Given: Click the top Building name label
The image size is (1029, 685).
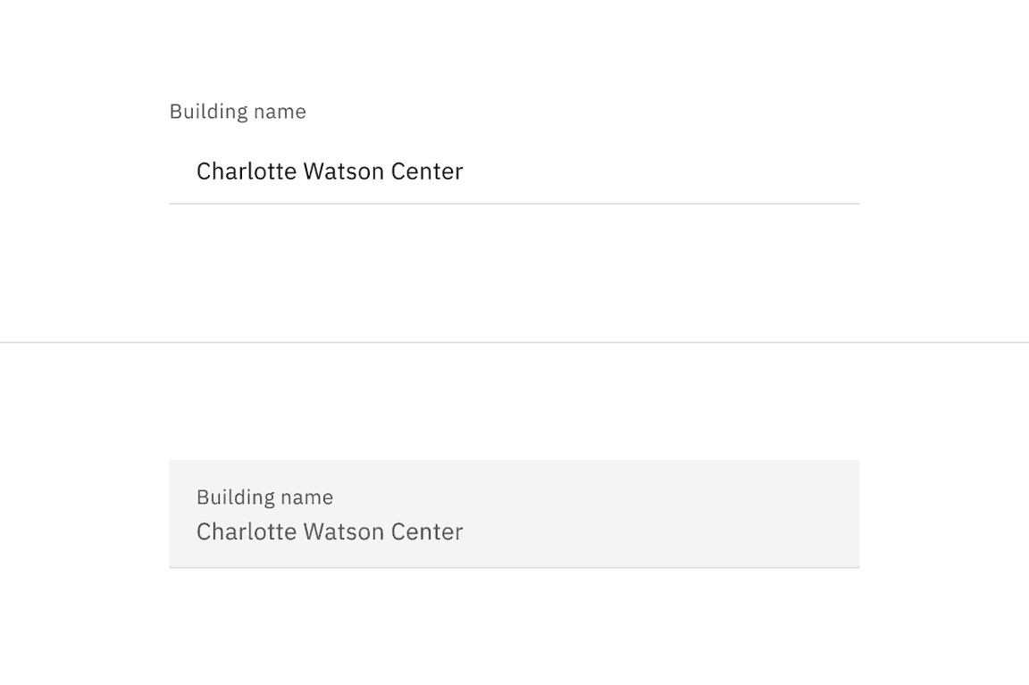Looking at the screenshot, I should click(x=238, y=111).
